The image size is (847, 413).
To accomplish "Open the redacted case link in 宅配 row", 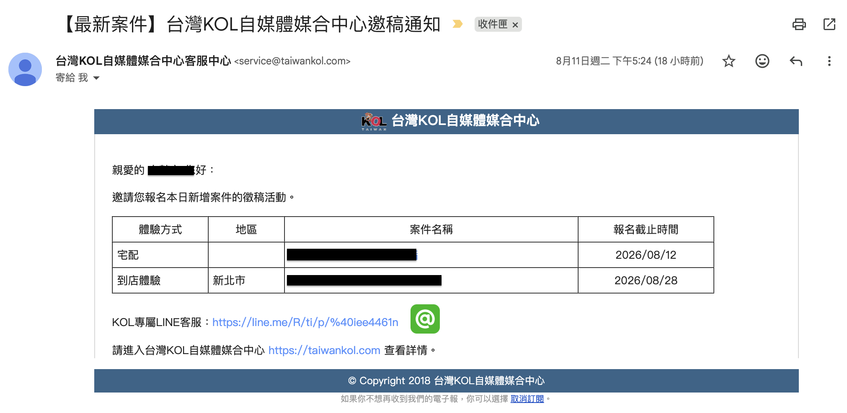I will point(352,255).
